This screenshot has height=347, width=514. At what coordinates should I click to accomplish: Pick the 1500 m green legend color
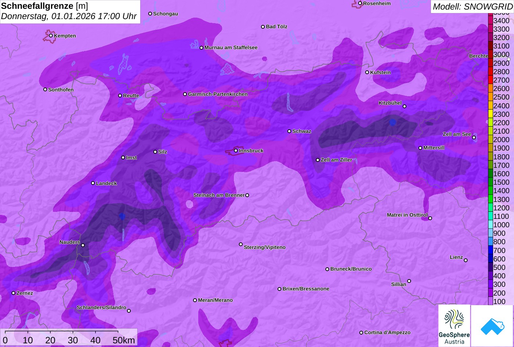coord(491,182)
